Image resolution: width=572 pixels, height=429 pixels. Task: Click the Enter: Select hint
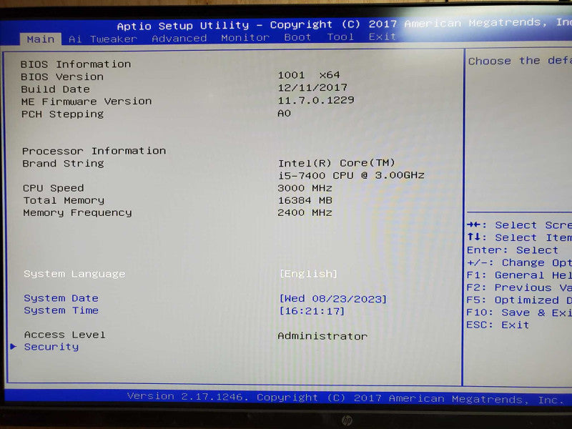513,250
